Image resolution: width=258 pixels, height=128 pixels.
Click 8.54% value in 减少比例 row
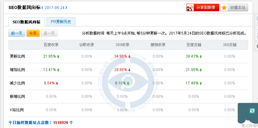click(49, 83)
